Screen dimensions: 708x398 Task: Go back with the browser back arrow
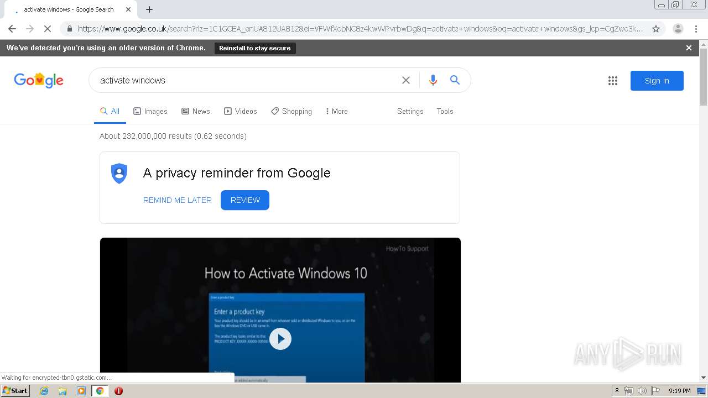pyautogui.click(x=12, y=29)
